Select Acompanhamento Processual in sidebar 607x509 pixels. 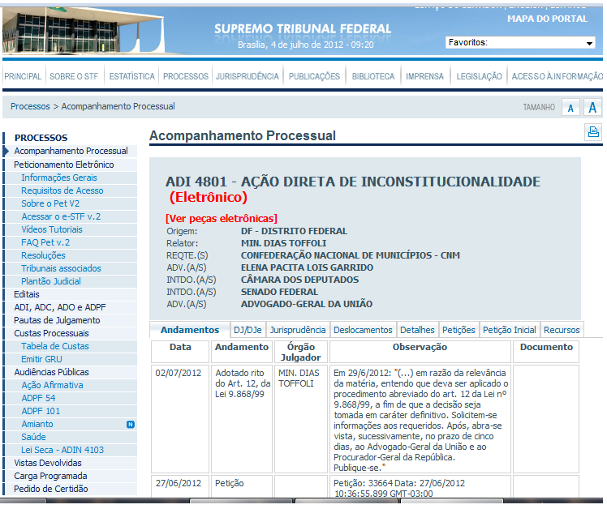click(71, 151)
